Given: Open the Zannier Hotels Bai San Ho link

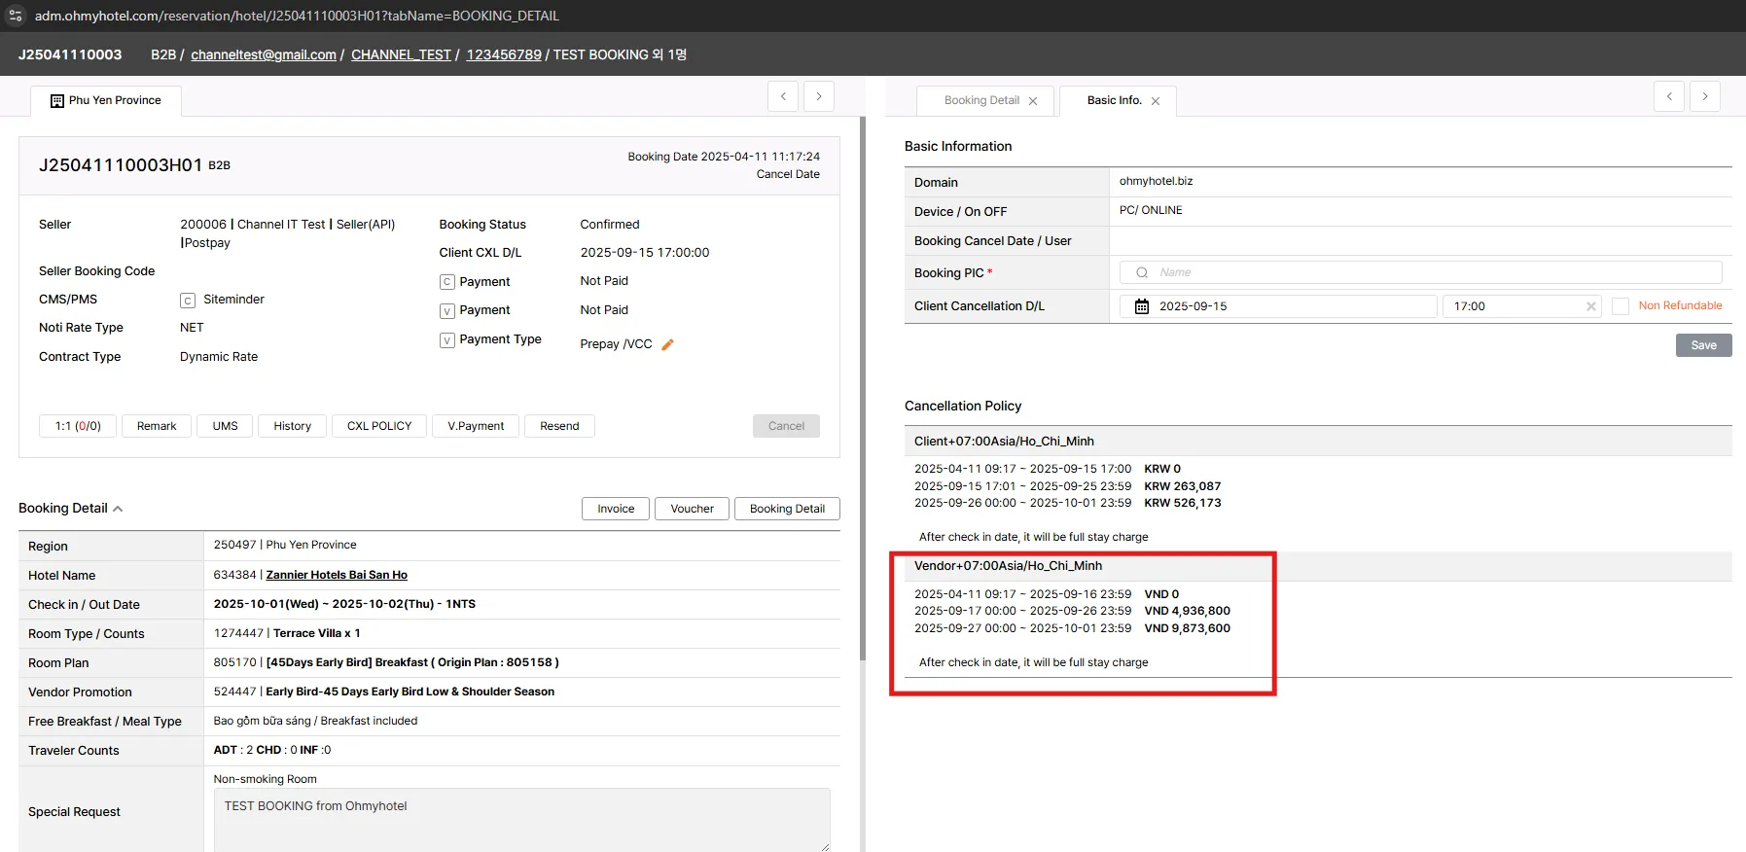Looking at the screenshot, I should pyautogui.click(x=337, y=575).
